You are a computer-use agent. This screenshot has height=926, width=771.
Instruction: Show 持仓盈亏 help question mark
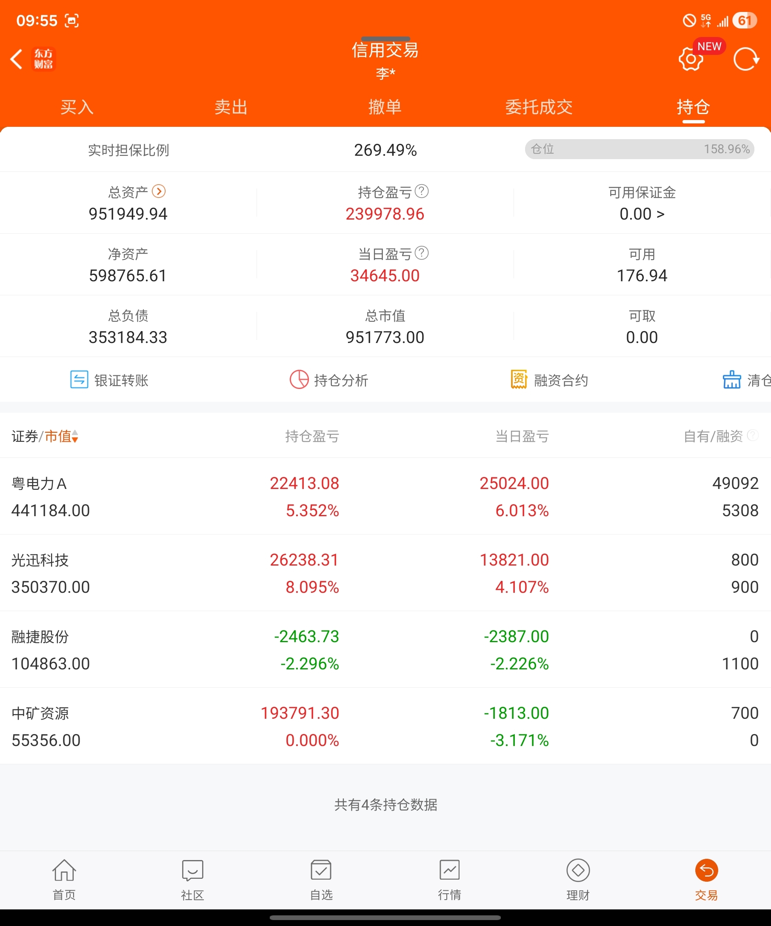(422, 191)
